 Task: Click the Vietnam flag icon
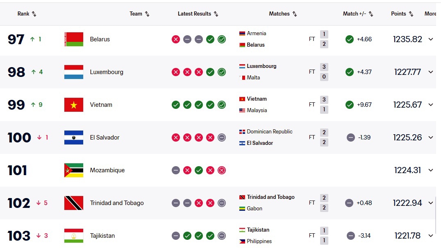point(74,105)
